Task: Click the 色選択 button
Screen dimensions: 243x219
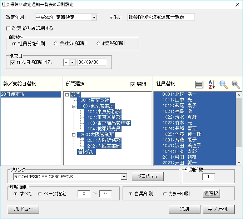Action: click(x=211, y=193)
